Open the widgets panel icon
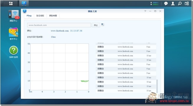193x106 pixels. [x=187, y=4]
